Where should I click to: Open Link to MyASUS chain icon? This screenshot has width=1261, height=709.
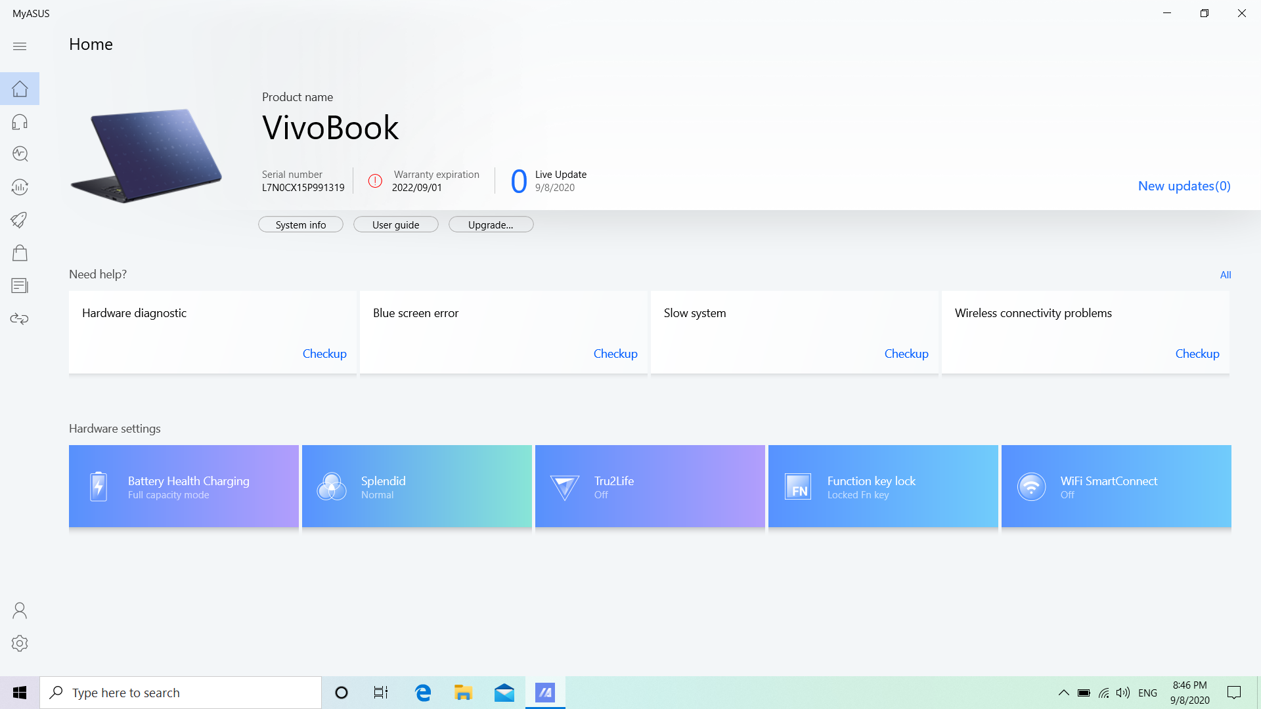pyautogui.click(x=20, y=319)
